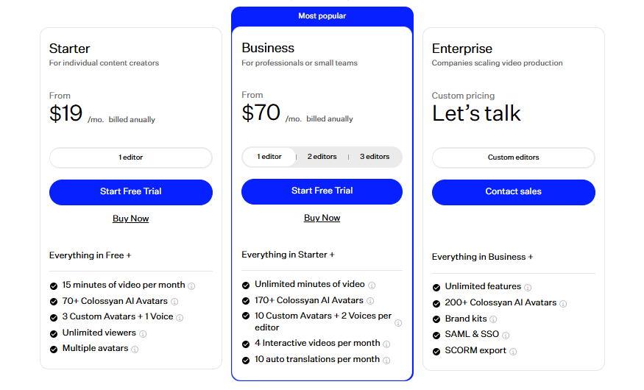The height and width of the screenshot is (390, 644).
Task: Show info for Unlimited minutes of video
Action: point(372,286)
